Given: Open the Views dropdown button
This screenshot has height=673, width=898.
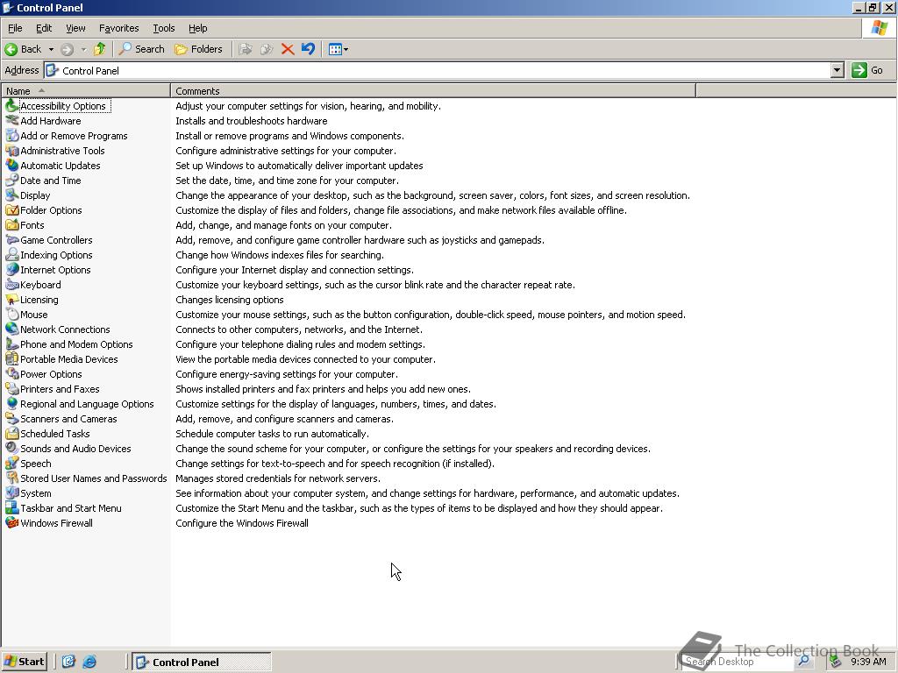Looking at the screenshot, I should pyautogui.click(x=339, y=49).
